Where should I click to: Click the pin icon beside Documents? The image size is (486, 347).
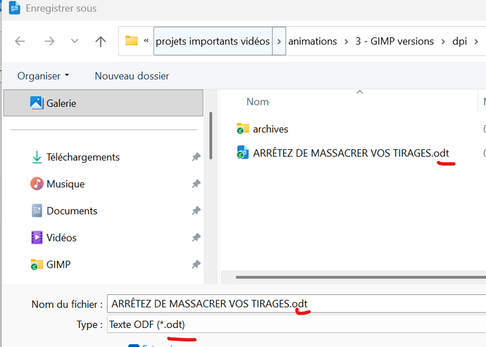coord(196,211)
